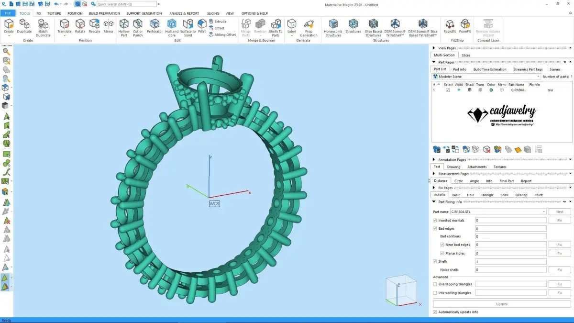This screenshot has height=323, width=574.
Task: Switch to the FIX ribbon tab
Action: pyautogui.click(x=39, y=13)
